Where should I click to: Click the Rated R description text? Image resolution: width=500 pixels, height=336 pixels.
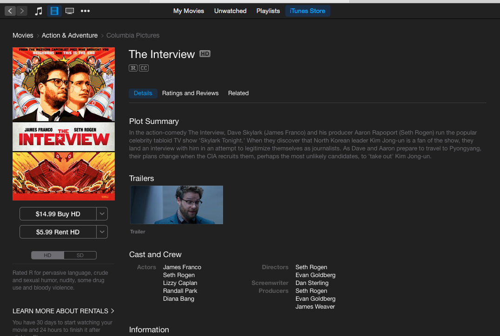point(60,280)
